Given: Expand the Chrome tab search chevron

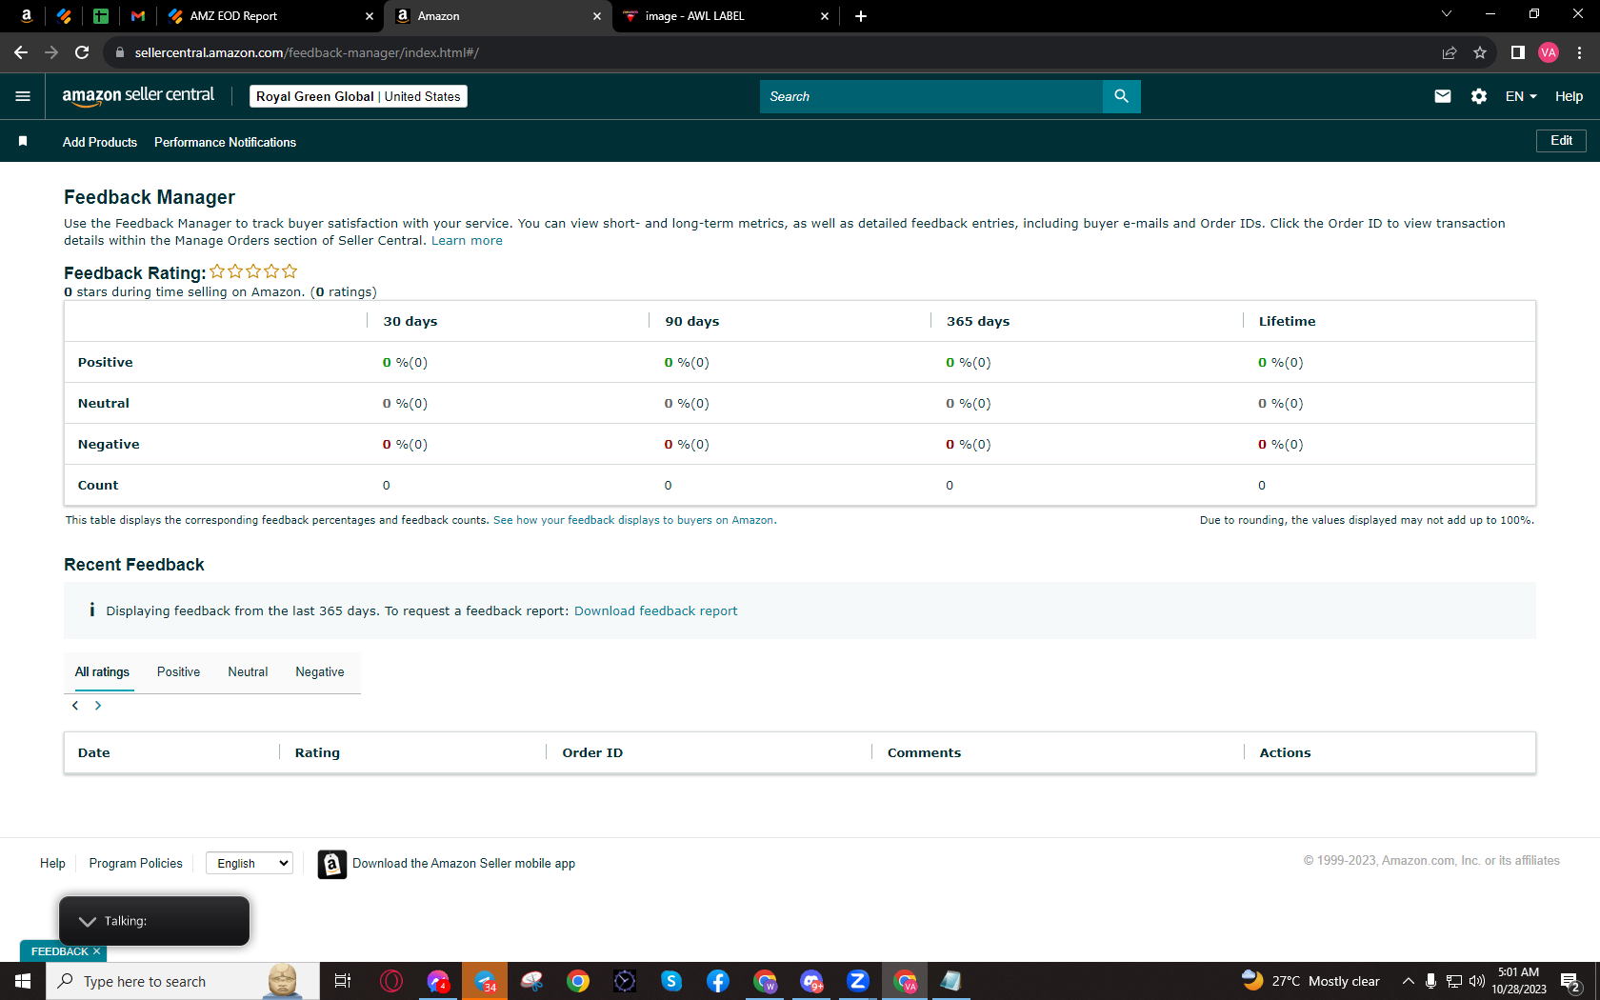Looking at the screenshot, I should (1447, 14).
